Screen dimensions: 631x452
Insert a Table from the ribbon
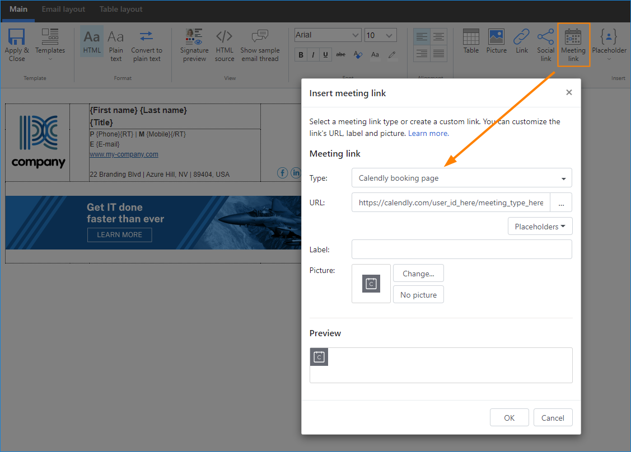point(471,41)
